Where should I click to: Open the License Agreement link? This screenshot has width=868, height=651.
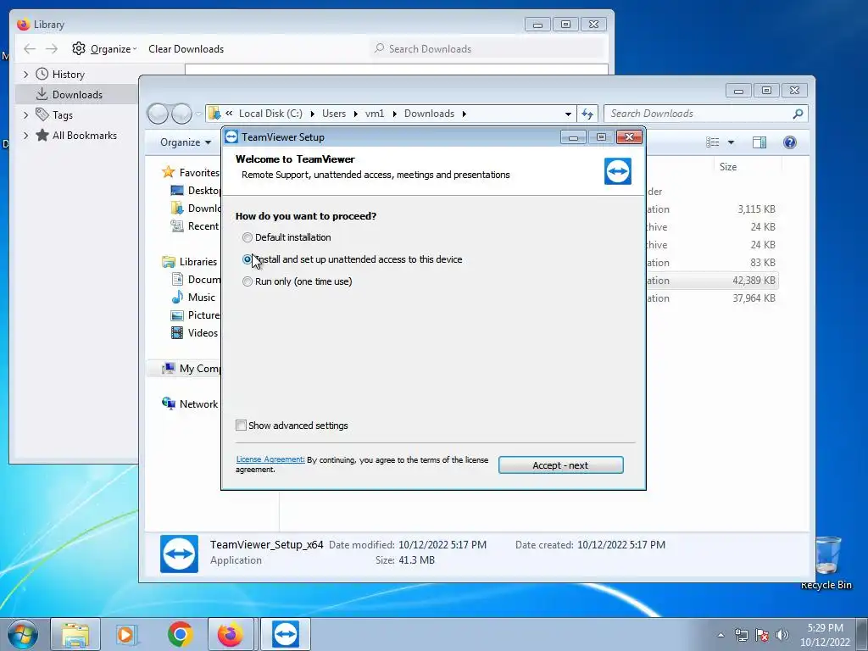270,459
